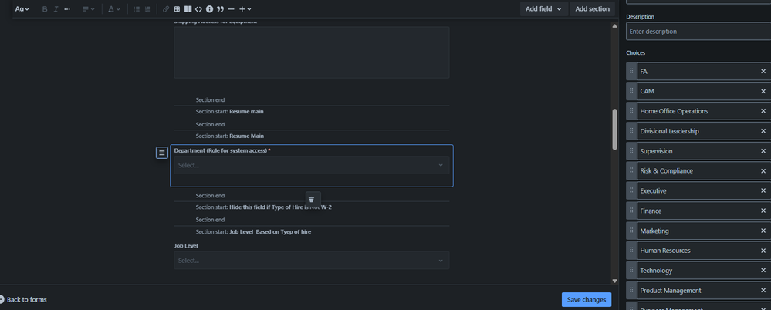Remove the CAM choice
The image size is (771, 310).
[763, 91]
